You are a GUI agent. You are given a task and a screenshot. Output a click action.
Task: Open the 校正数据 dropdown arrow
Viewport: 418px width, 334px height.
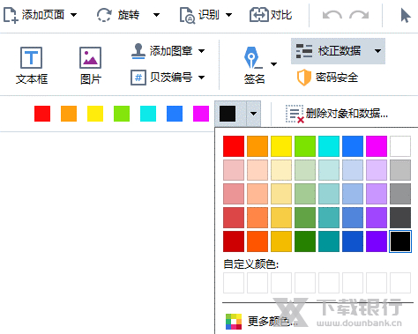click(377, 51)
